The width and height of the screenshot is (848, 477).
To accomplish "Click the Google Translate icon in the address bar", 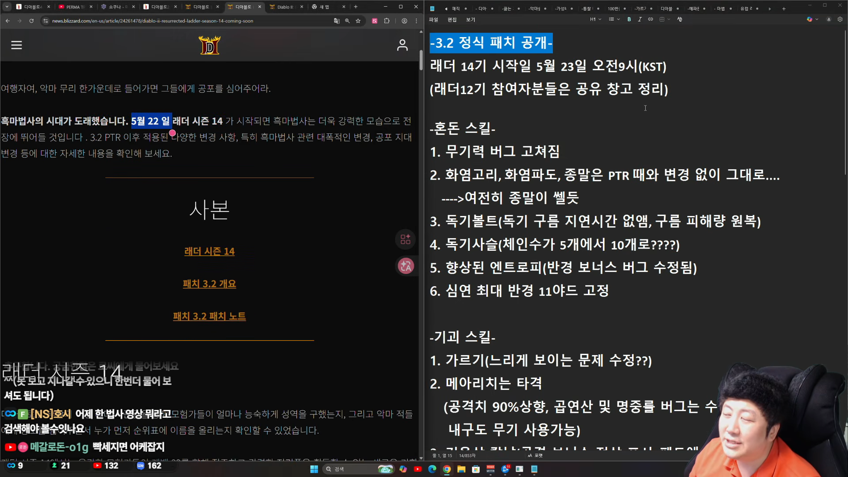I will pos(337,21).
